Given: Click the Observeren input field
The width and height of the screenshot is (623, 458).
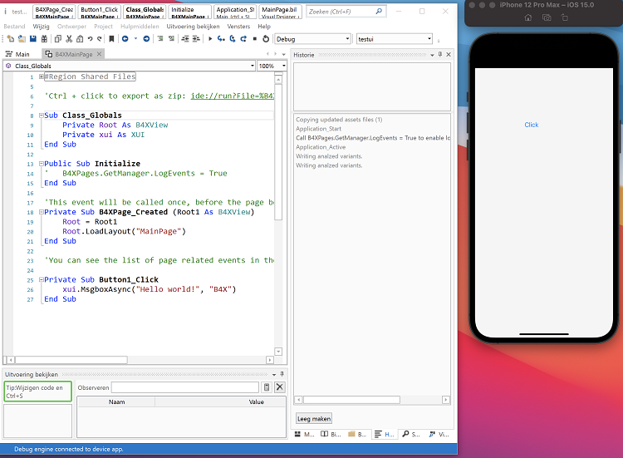Looking at the screenshot, I should 184,387.
